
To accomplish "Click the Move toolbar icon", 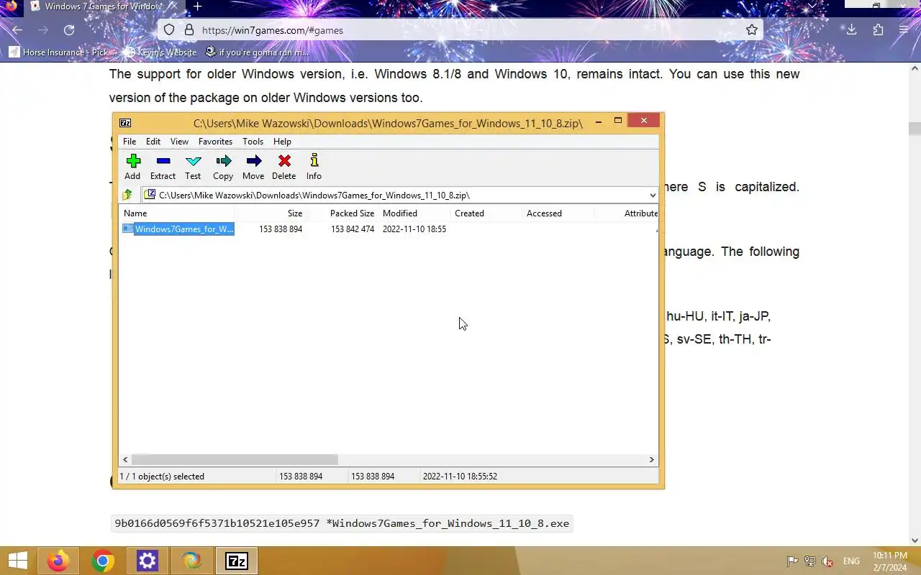I will pyautogui.click(x=253, y=167).
